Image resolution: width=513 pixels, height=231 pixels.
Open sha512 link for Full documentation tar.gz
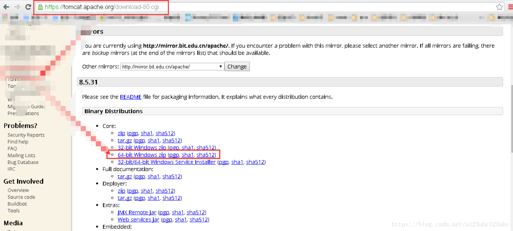tap(172, 177)
